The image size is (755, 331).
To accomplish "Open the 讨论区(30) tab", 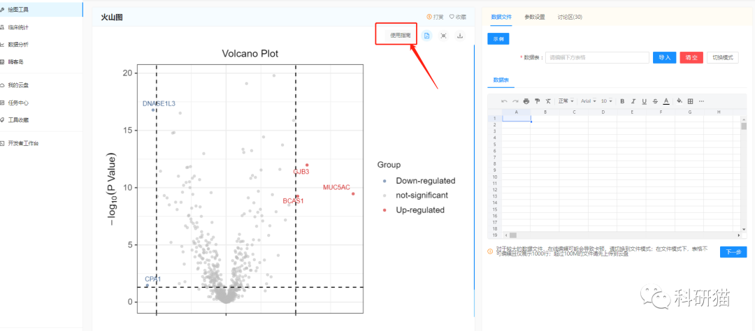I will 570,17.
